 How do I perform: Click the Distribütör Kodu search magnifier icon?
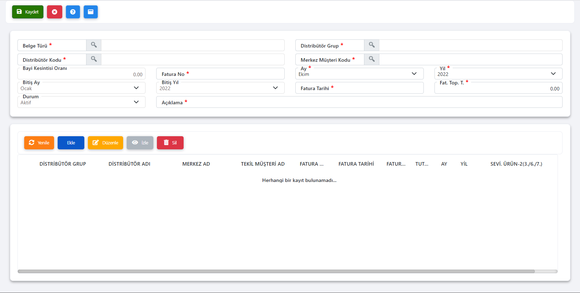(x=94, y=59)
